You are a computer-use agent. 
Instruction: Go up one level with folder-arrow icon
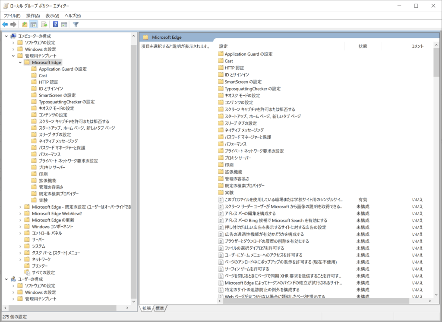point(25,25)
